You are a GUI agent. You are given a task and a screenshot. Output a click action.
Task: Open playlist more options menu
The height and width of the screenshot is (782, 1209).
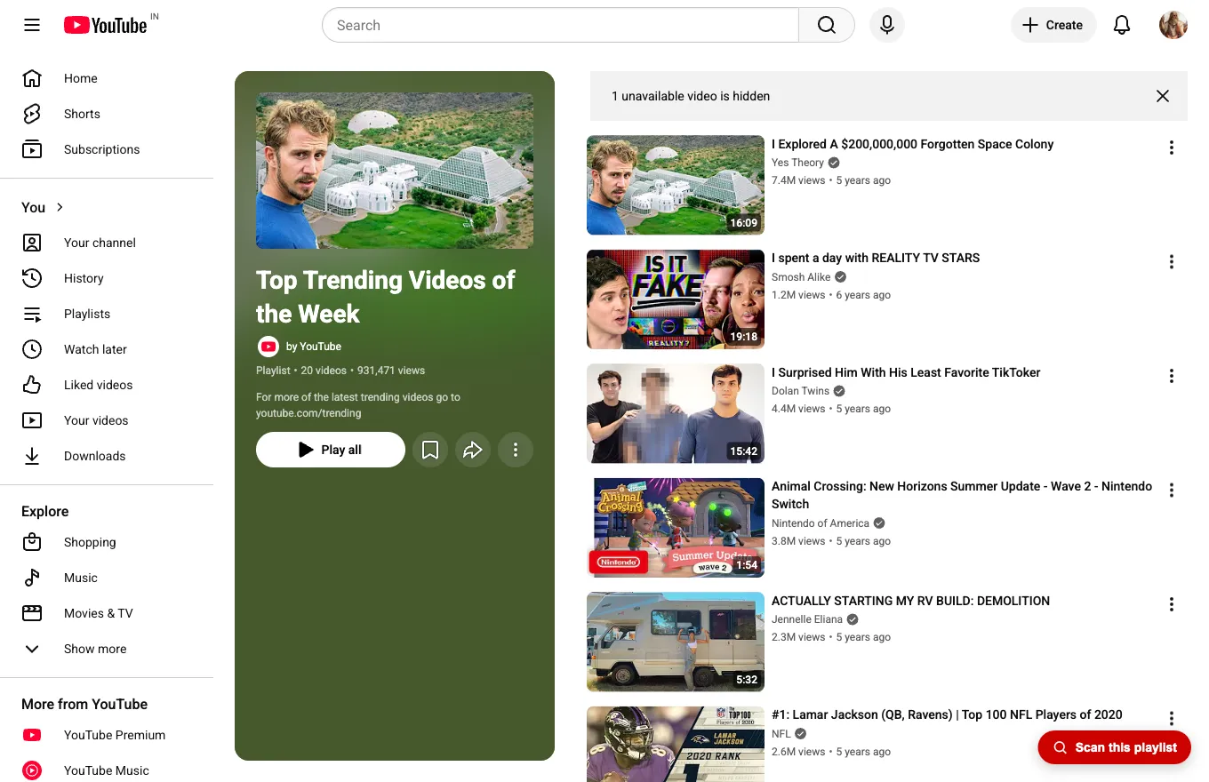(516, 450)
